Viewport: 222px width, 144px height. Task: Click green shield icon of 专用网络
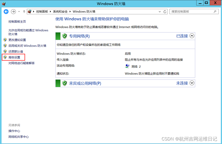tap(64, 36)
